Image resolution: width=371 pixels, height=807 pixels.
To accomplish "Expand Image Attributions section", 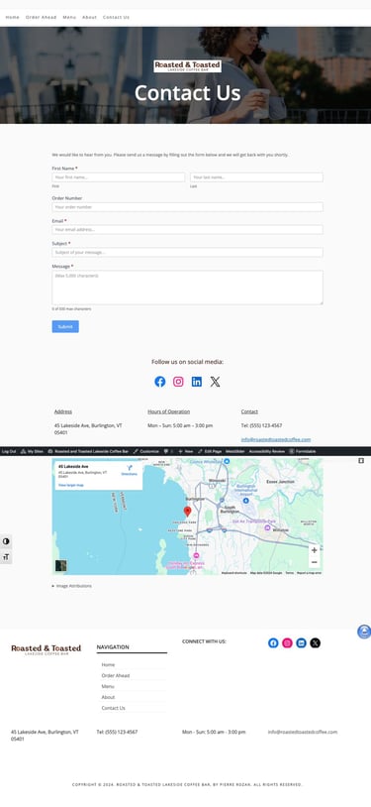I will 72,586.
